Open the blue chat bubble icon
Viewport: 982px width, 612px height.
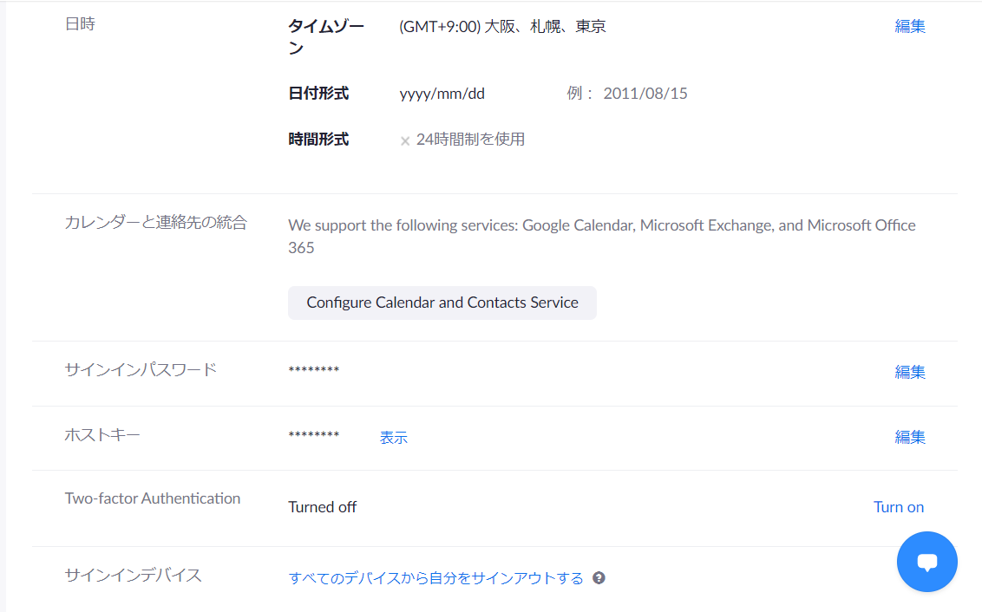click(926, 562)
